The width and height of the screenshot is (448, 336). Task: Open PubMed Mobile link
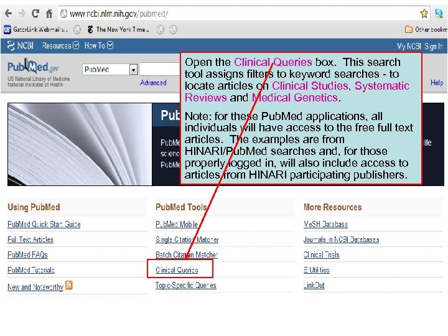[177, 224]
